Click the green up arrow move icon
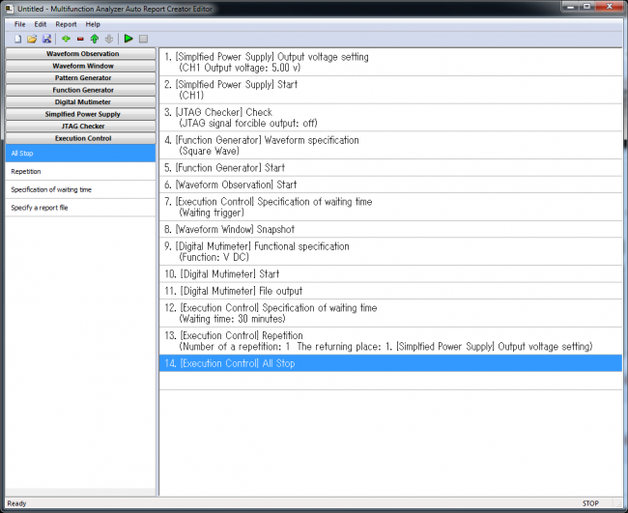The image size is (628, 513). [95, 39]
